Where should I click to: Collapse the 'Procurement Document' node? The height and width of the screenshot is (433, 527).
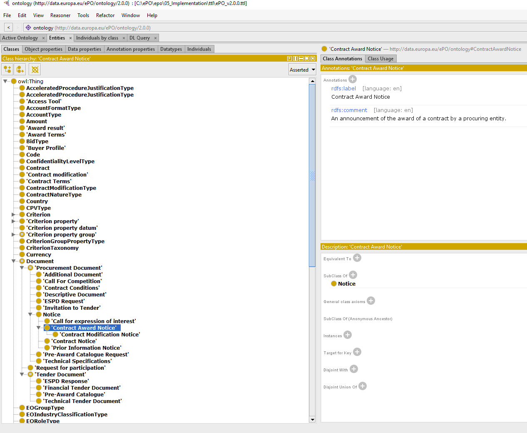[x=22, y=268]
